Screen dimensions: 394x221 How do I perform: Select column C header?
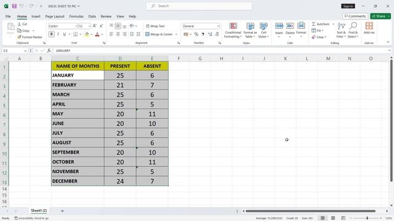(x=78, y=58)
